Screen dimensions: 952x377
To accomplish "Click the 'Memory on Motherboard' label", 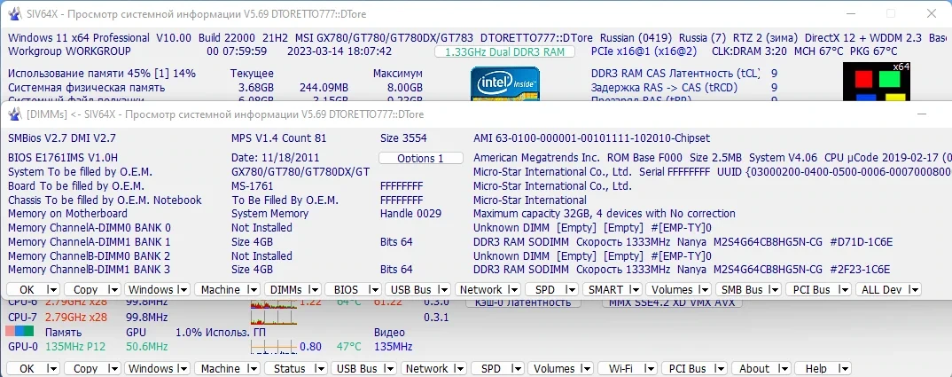I will point(68,214).
